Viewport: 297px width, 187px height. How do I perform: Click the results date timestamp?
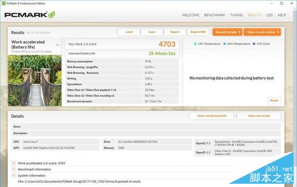(x=38, y=33)
